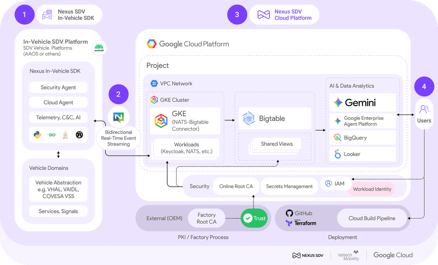Select the pink Workload Identity label
The width and height of the screenshot is (438, 265).
372,189
